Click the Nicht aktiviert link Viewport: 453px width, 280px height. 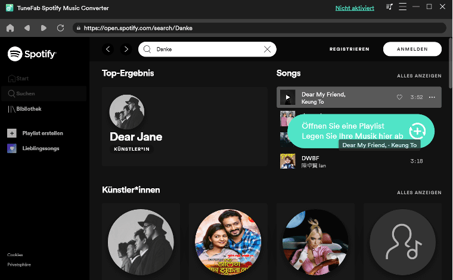pyautogui.click(x=355, y=8)
